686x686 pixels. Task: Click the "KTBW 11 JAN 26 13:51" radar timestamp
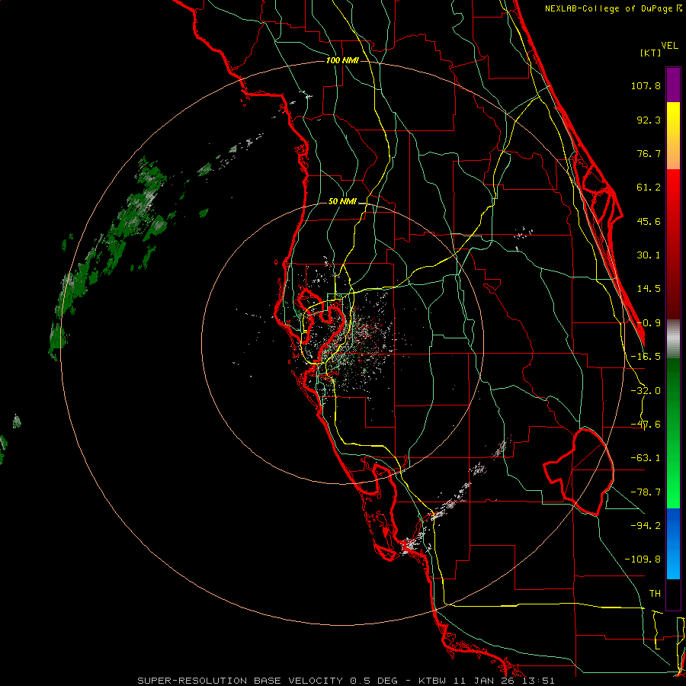pos(486,681)
